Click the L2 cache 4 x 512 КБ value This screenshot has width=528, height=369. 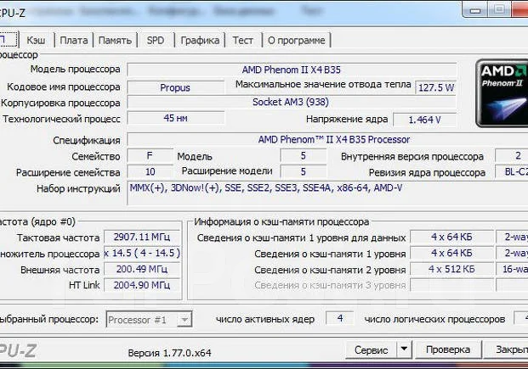click(x=451, y=269)
